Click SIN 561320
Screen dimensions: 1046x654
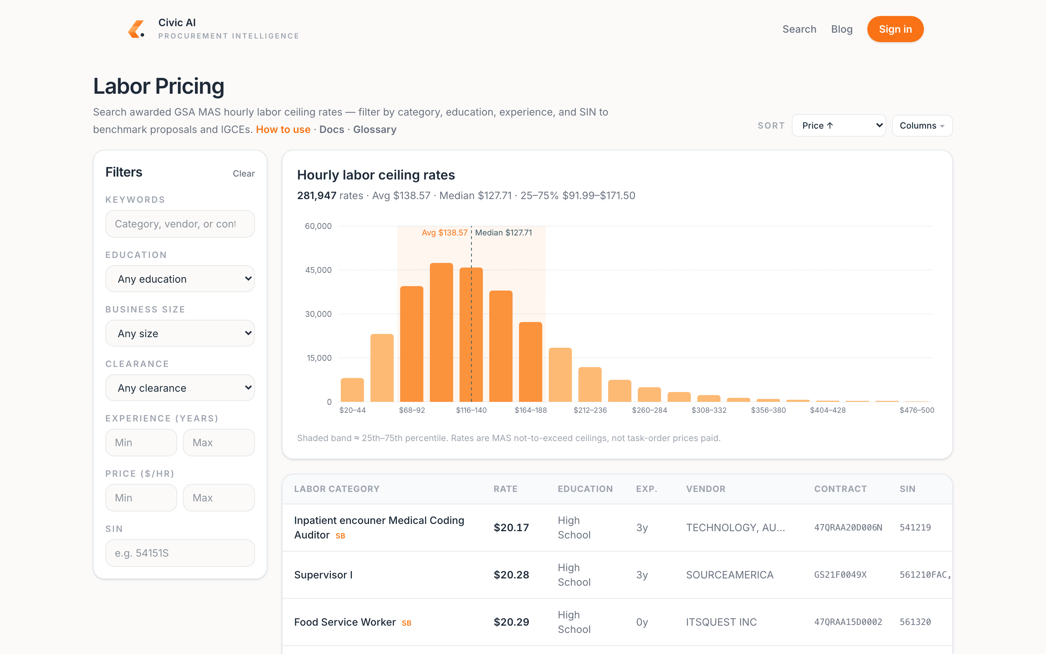[915, 622]
